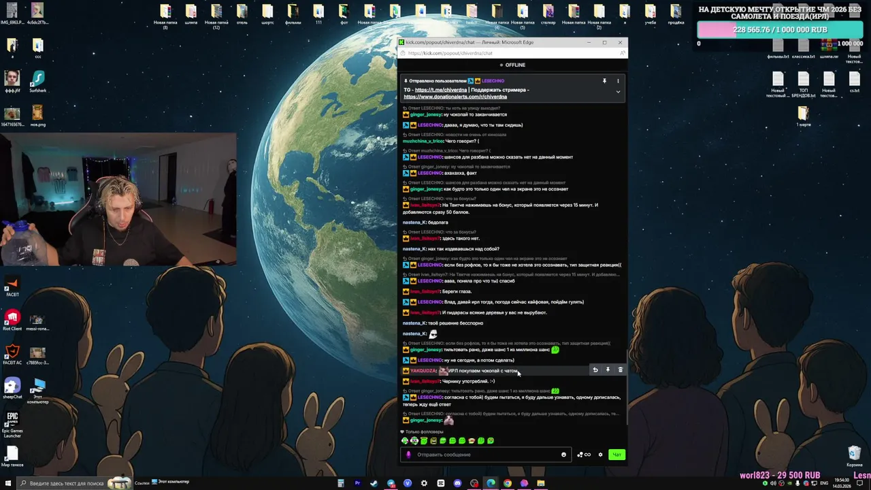Select сталкер desktop folder
The height and width of the screenshot is (490, 871).
click(x=548, y=14)
